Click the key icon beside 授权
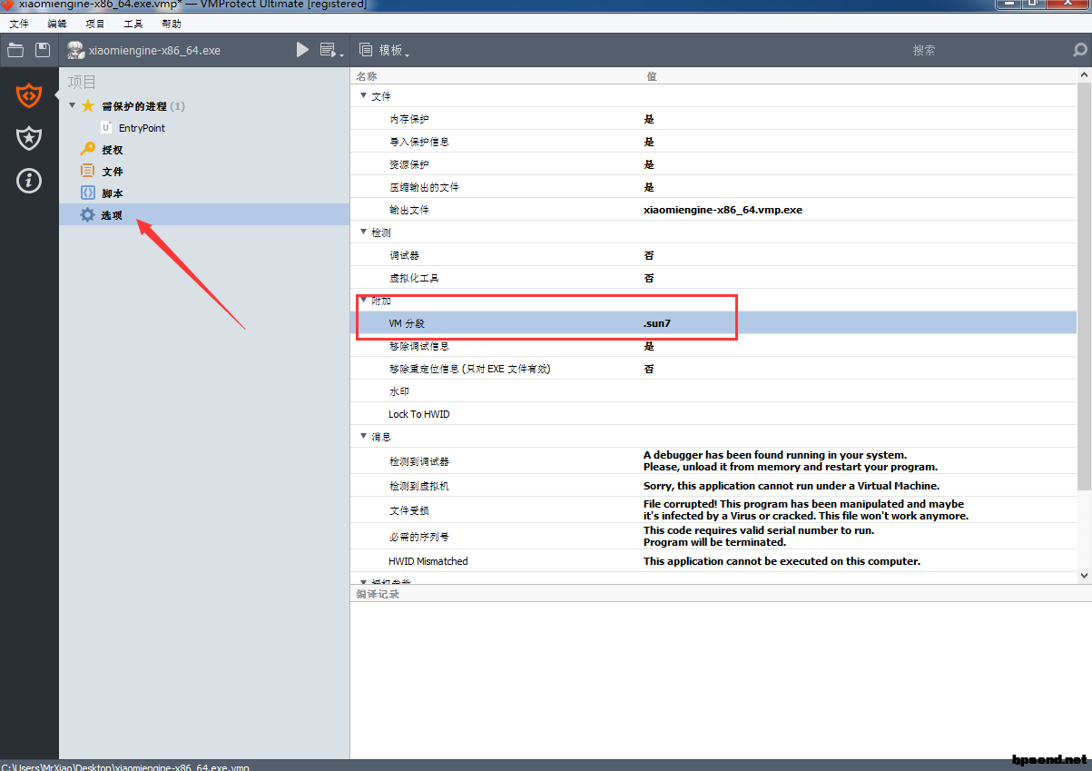1092x771 pixels. click(88, 150)
